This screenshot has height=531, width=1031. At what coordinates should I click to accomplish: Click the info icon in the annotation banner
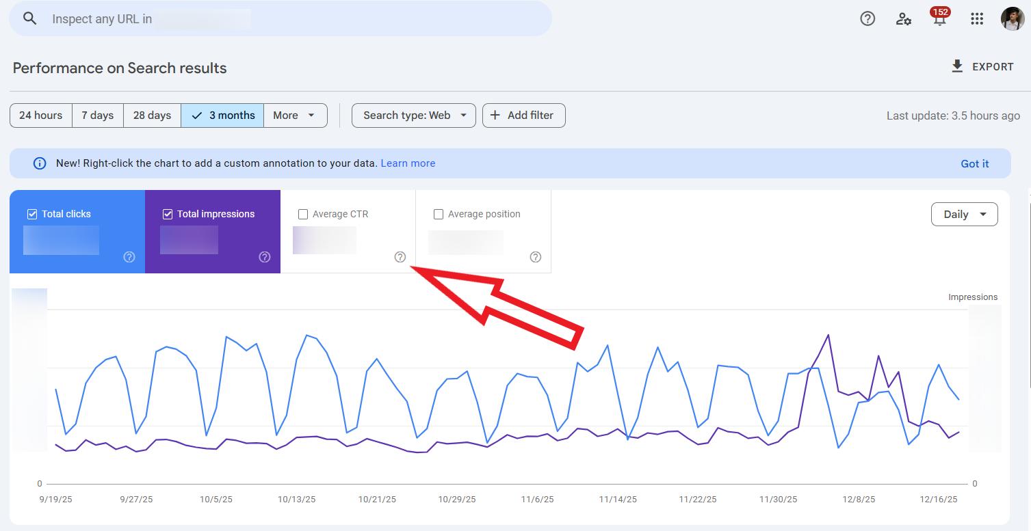(x=39, y=163)
